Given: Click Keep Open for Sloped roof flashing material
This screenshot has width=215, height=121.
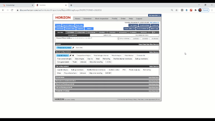Looking at the screenshot, I should pos(155,84).
